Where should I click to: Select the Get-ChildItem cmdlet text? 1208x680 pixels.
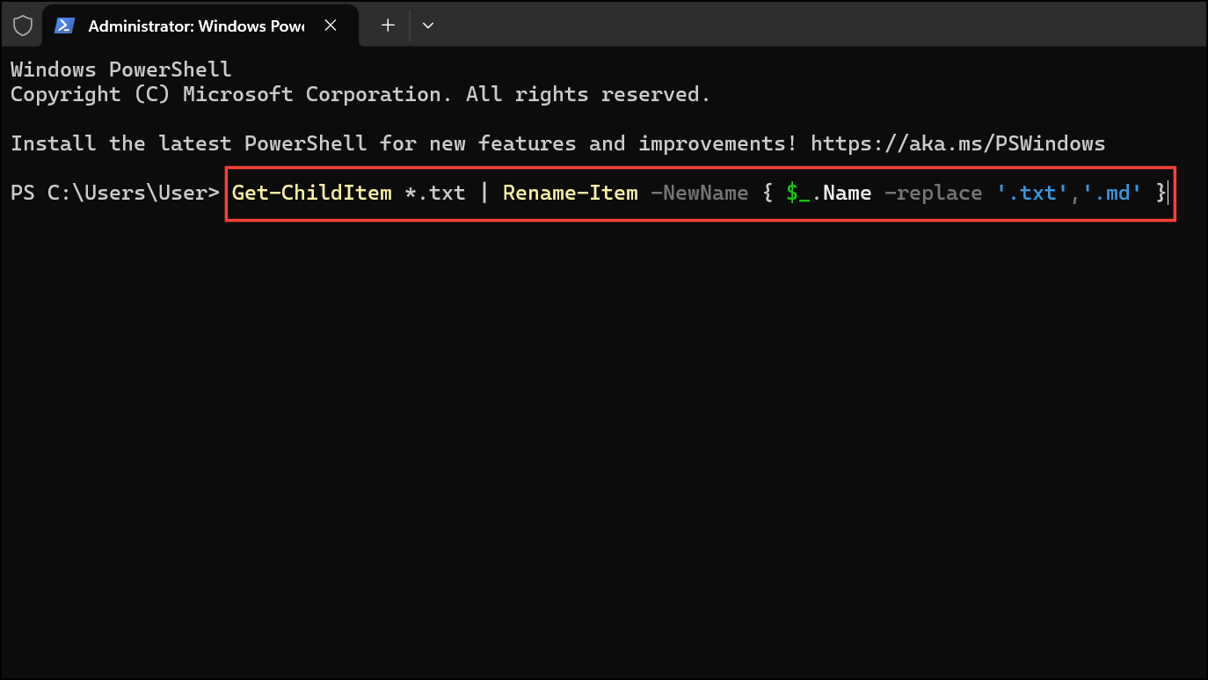coord(311,193)
